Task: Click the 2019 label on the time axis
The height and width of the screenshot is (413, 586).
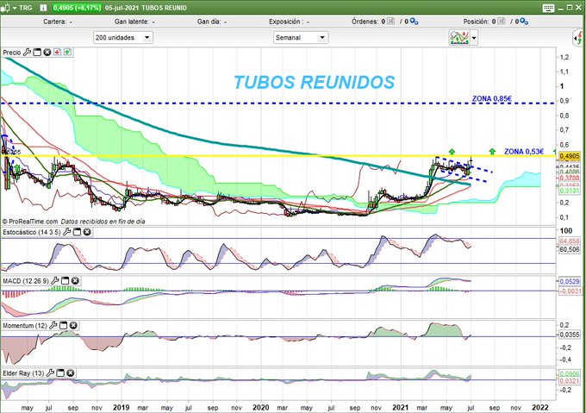Action: click(122, 407)
